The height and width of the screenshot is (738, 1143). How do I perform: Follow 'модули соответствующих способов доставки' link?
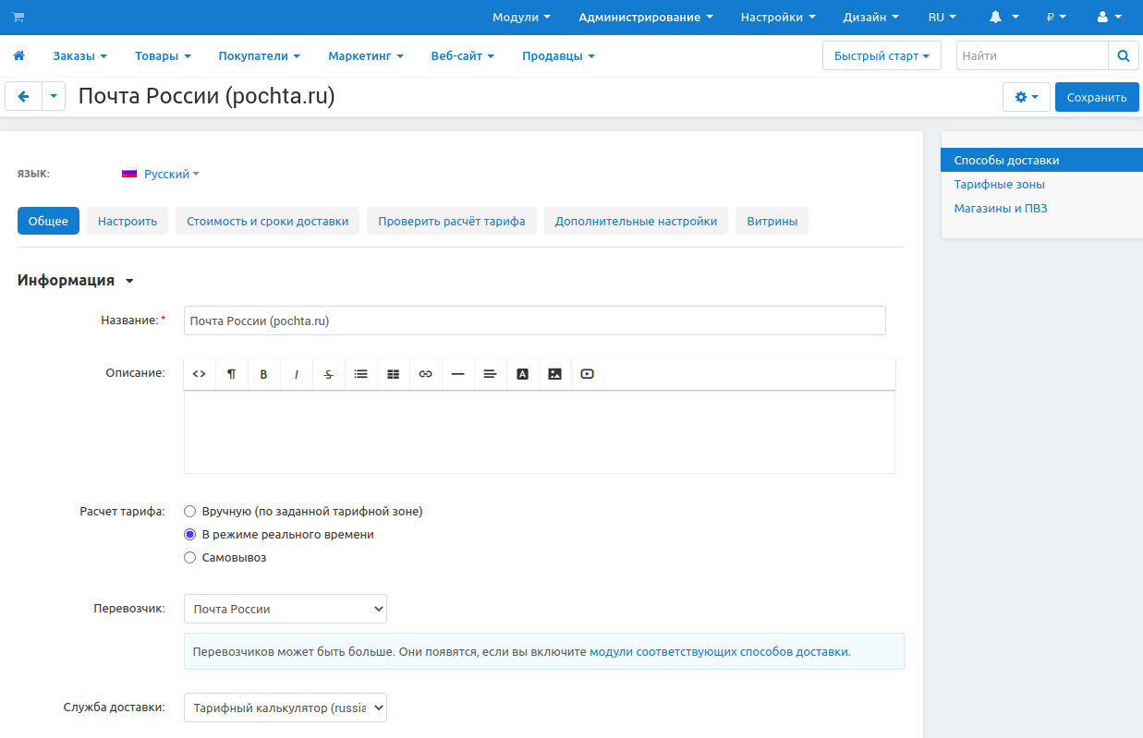(x=718, y=651)
